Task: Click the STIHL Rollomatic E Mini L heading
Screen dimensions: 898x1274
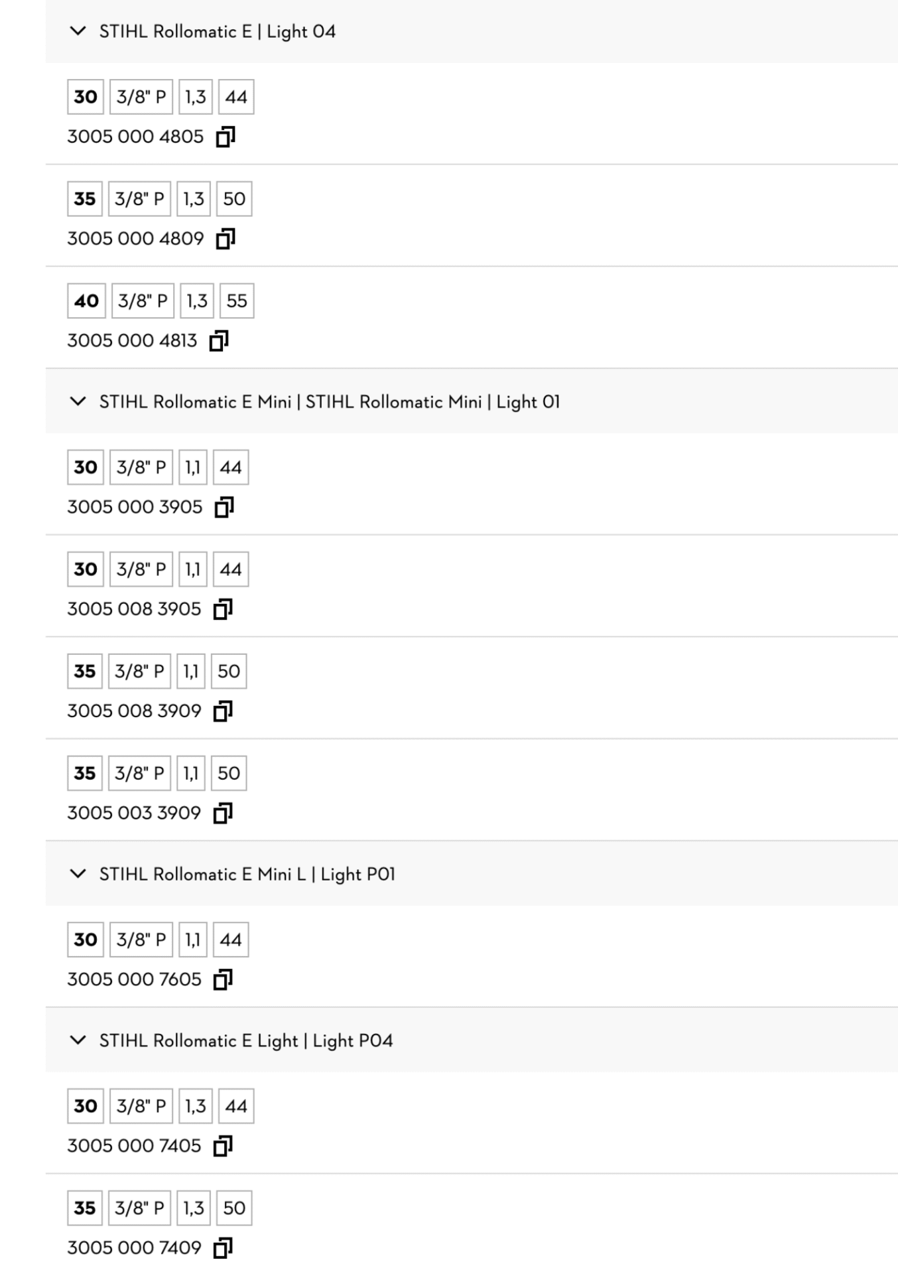Action: 247,875
